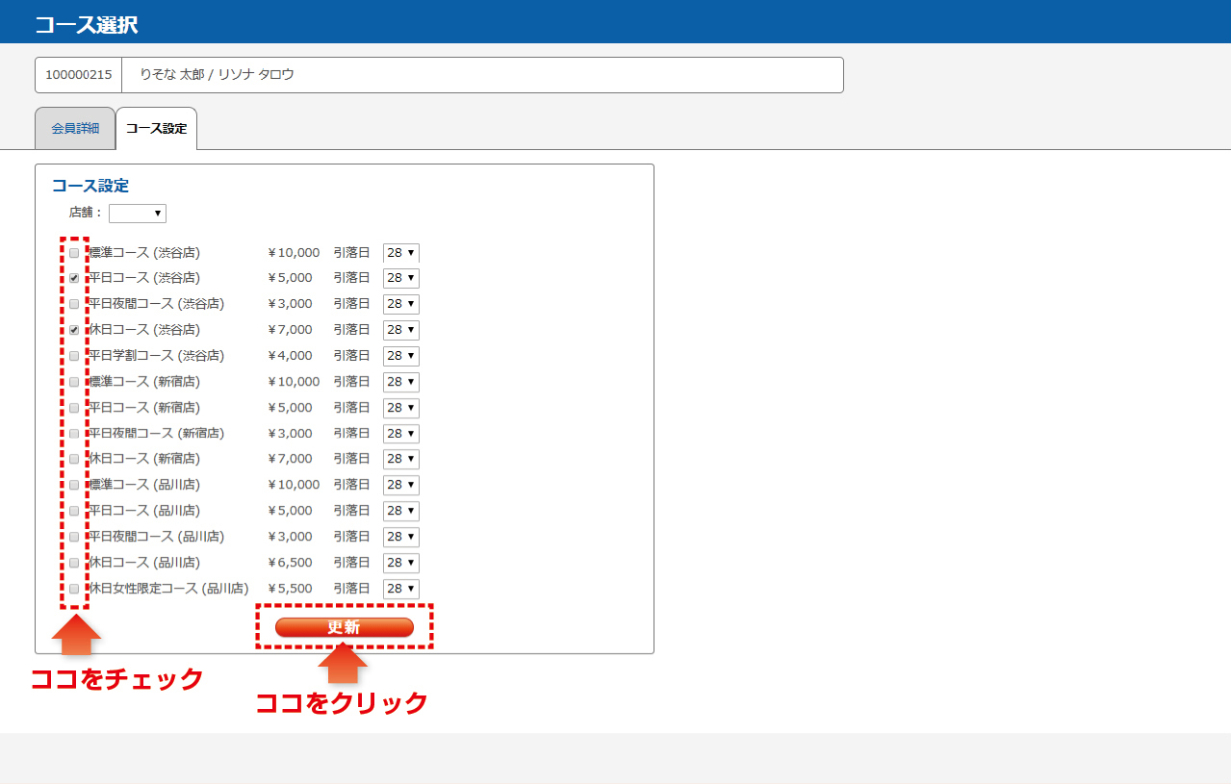
Task: Click the red 更新 button
Action: [345, 627]
